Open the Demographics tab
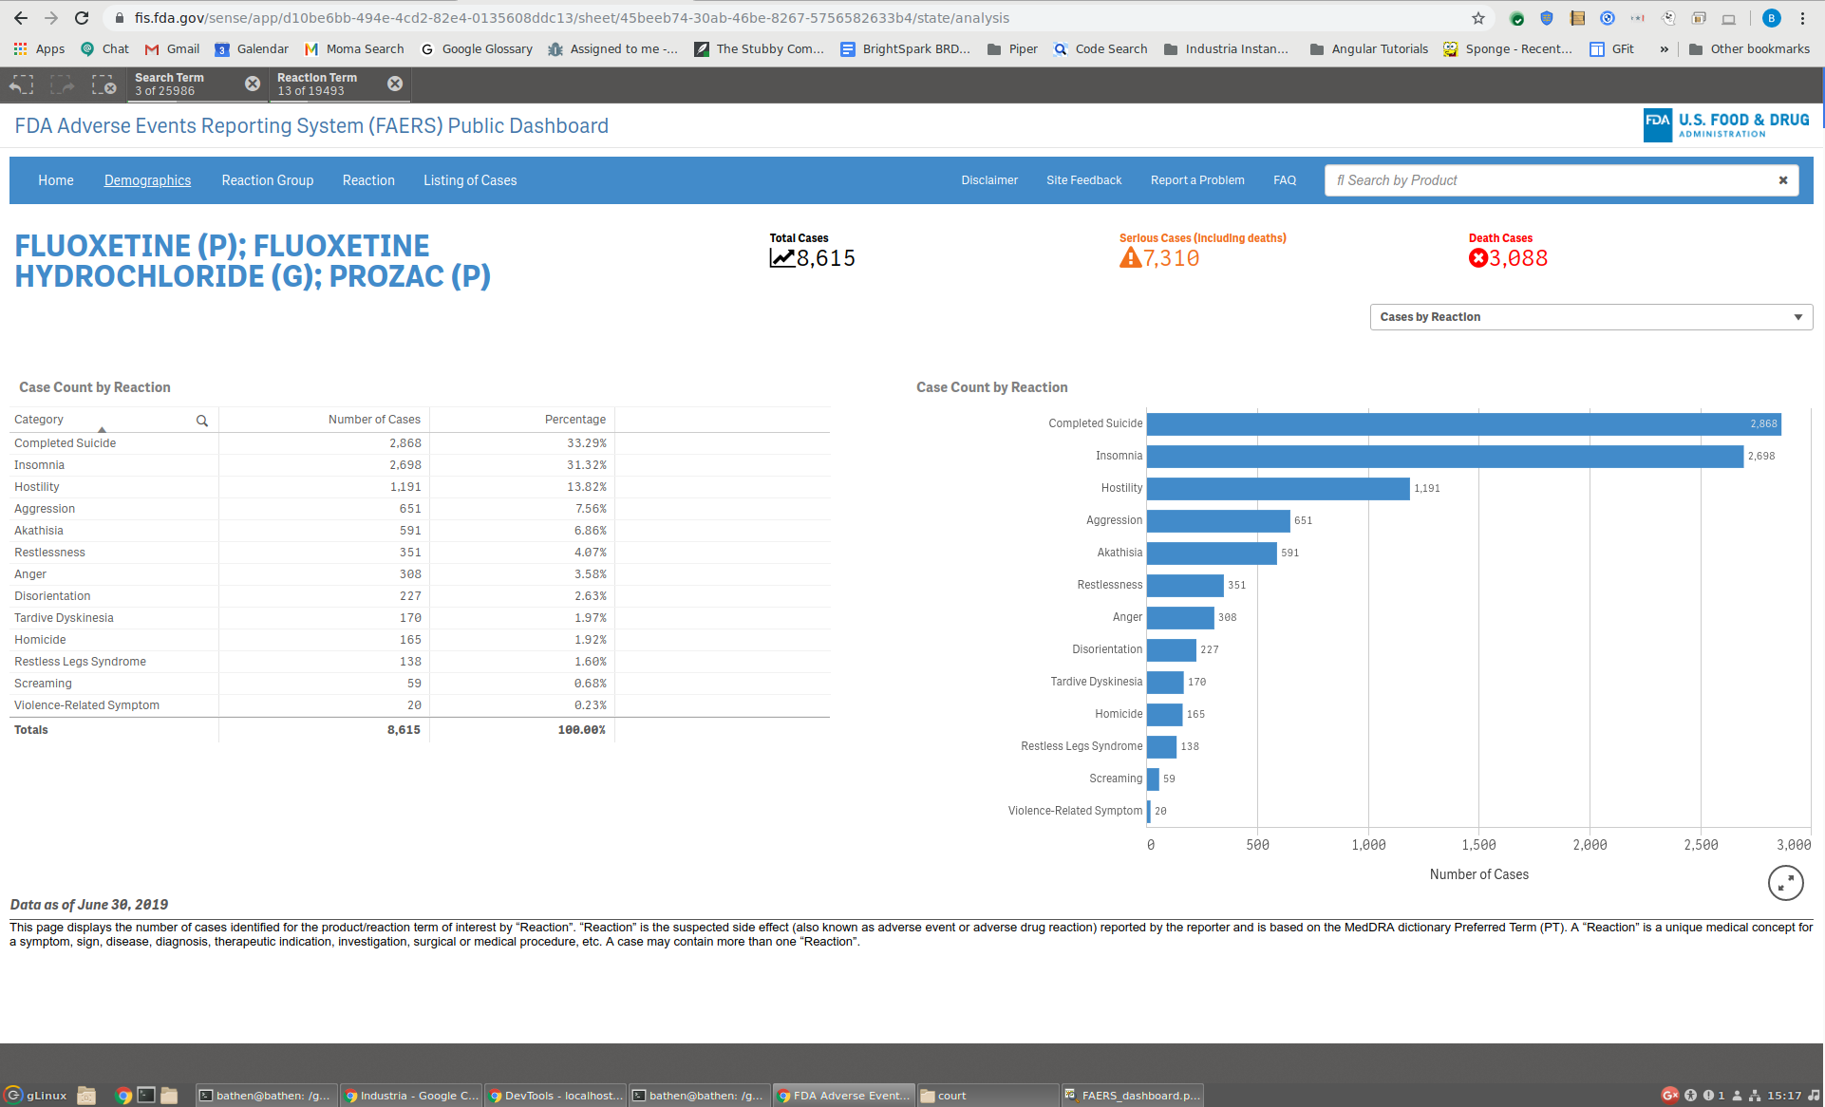 pyautogui.click(x=147, y=180)
